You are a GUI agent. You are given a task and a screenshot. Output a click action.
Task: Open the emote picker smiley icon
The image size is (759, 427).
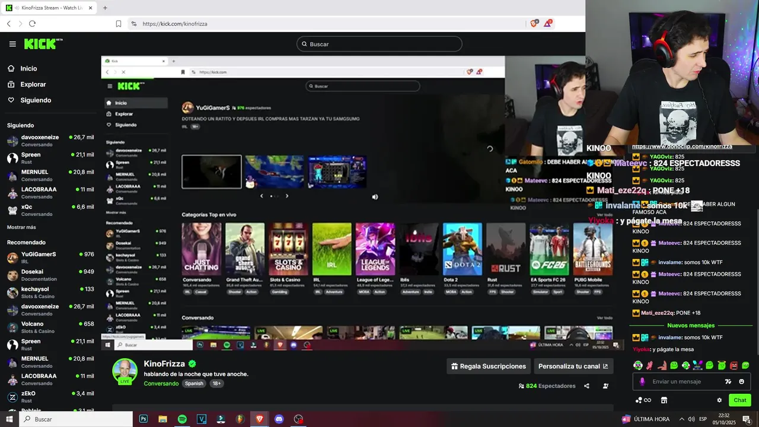coord(741,382)
